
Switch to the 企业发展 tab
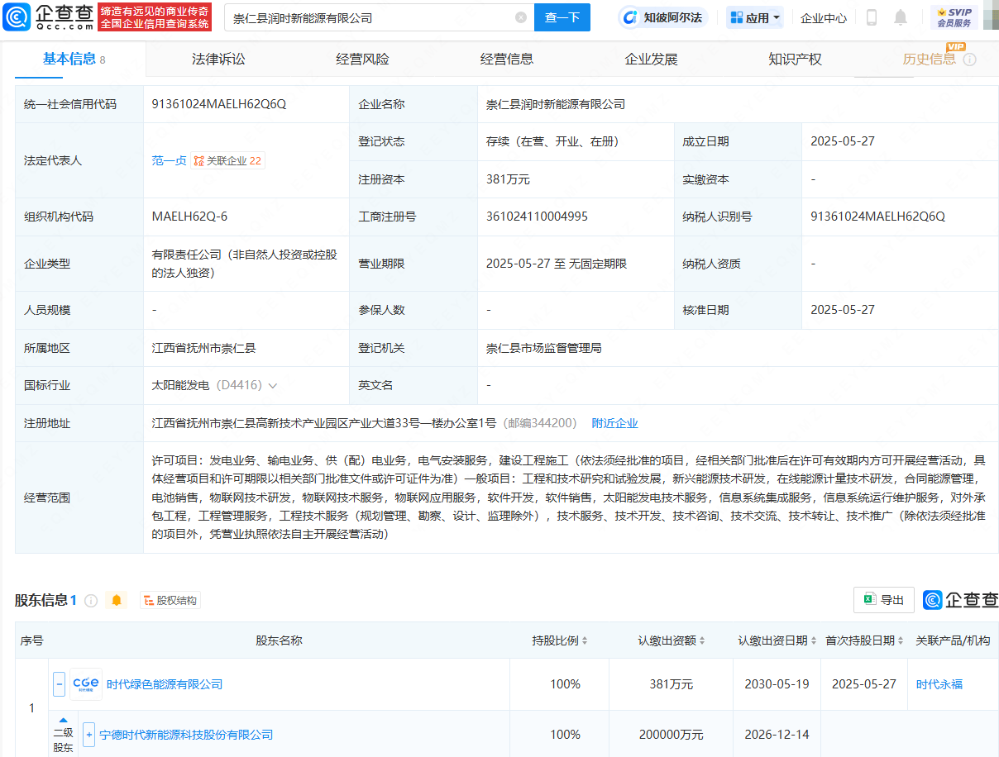click(651, 59)
